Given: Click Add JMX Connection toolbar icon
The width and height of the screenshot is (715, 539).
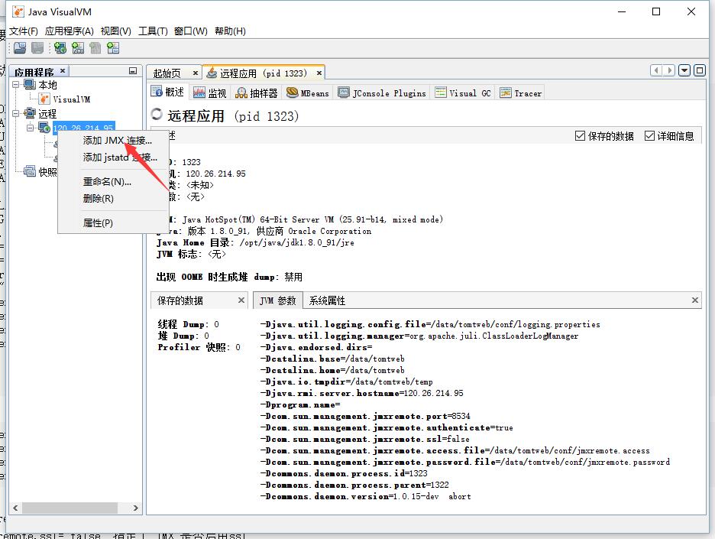Looking at the screenshot, I should (77, 47).
